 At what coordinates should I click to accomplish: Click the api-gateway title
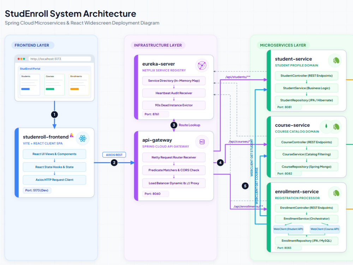tap(157, 140)
